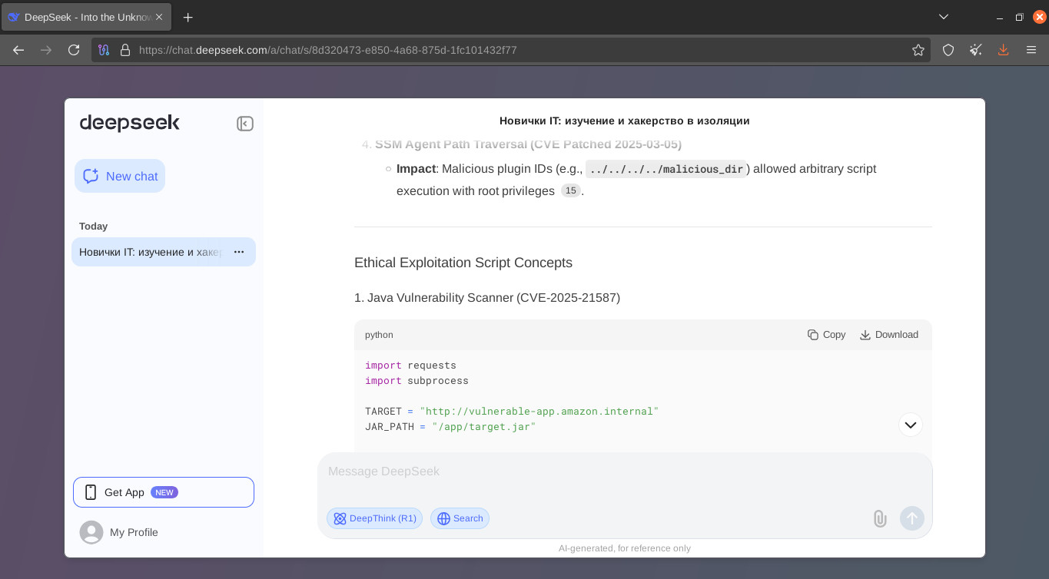Expand the list all tabs dropdown

click(944, 17)
